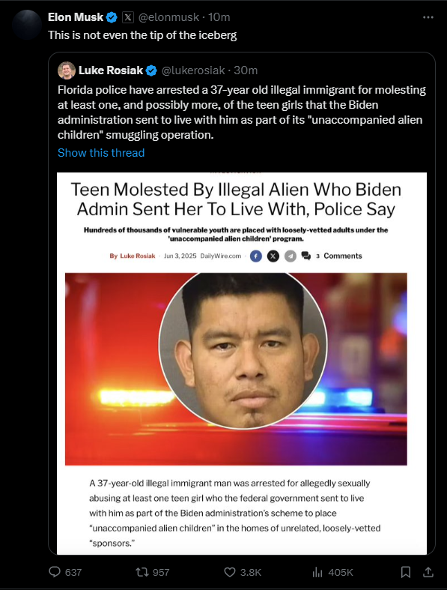Viewport: 447px width, 590px height.
Task: Click the Luke Rosiak display name
Action: pyautogui.click(x=111, y=70)
